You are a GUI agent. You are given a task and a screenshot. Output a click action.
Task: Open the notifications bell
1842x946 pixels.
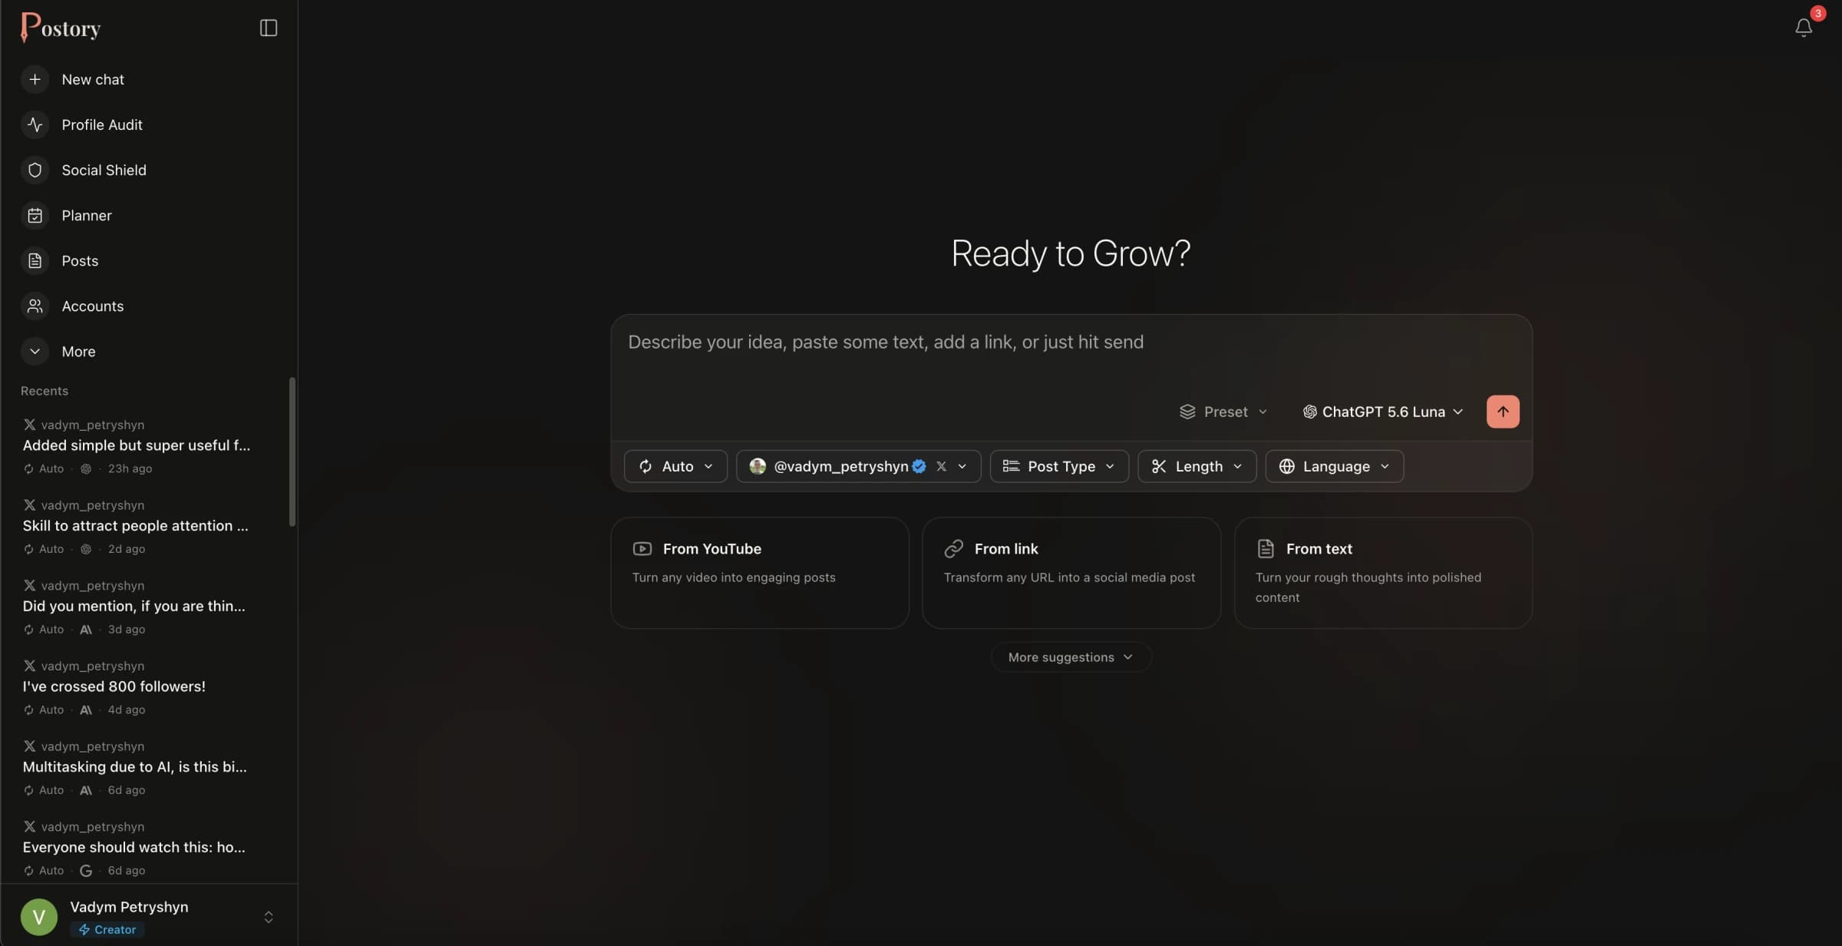(x=1803, y=28)
